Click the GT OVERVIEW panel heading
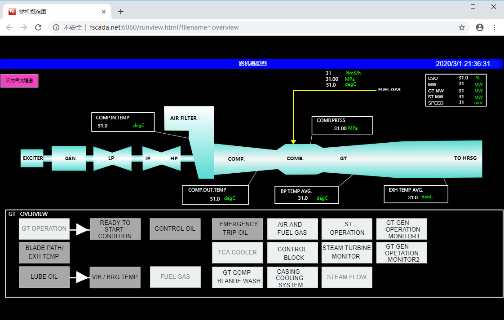 [28, 214]
